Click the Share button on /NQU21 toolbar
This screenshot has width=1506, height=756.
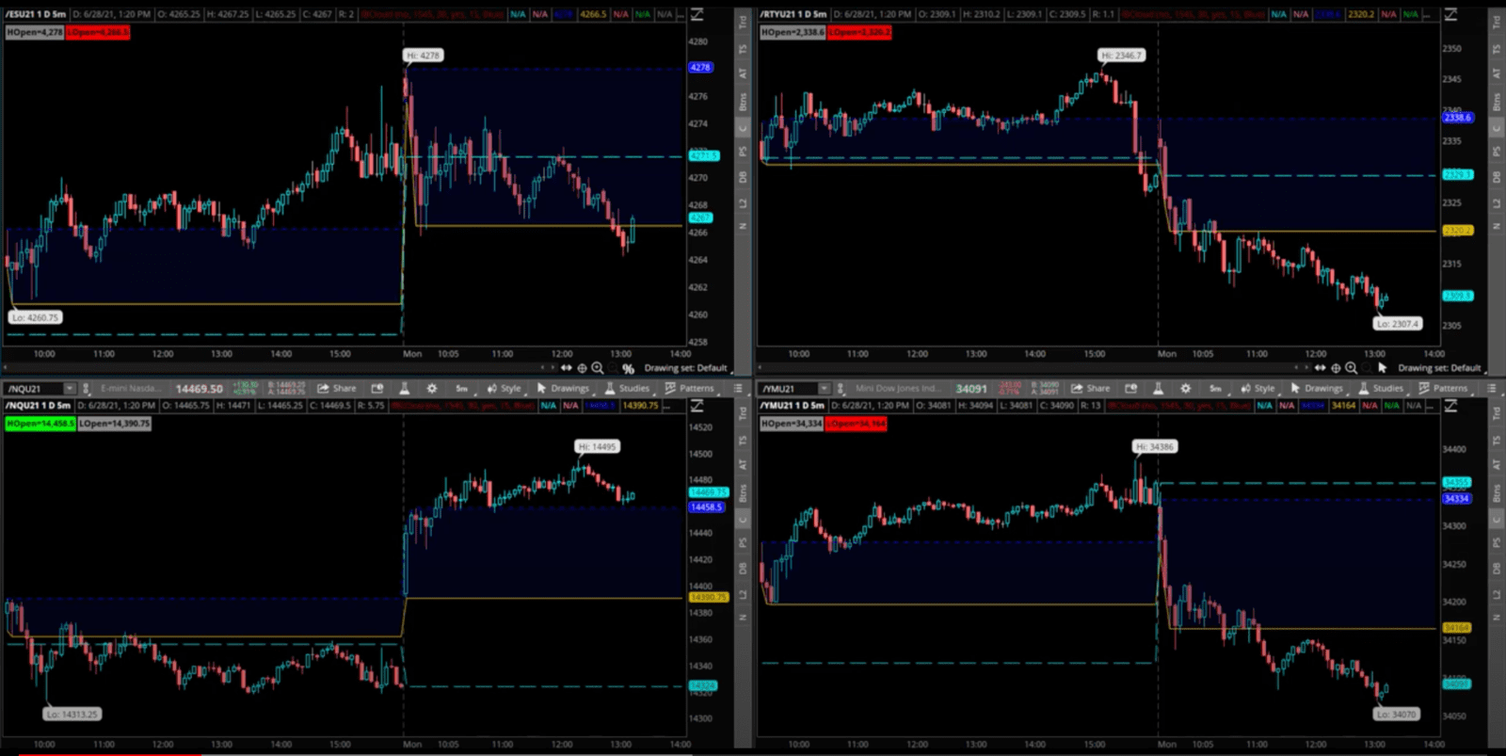click(337, 388)
